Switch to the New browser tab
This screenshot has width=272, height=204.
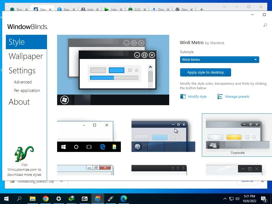(182, 9)
